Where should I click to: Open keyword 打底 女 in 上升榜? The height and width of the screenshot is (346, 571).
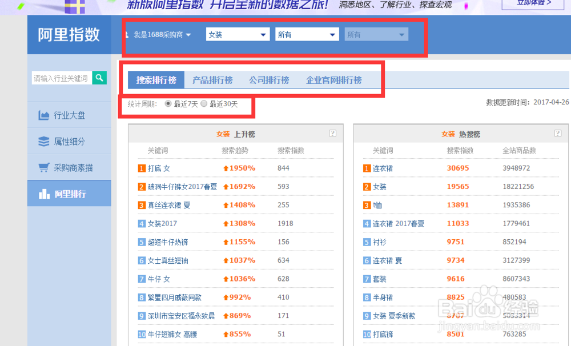click(159, 168)
